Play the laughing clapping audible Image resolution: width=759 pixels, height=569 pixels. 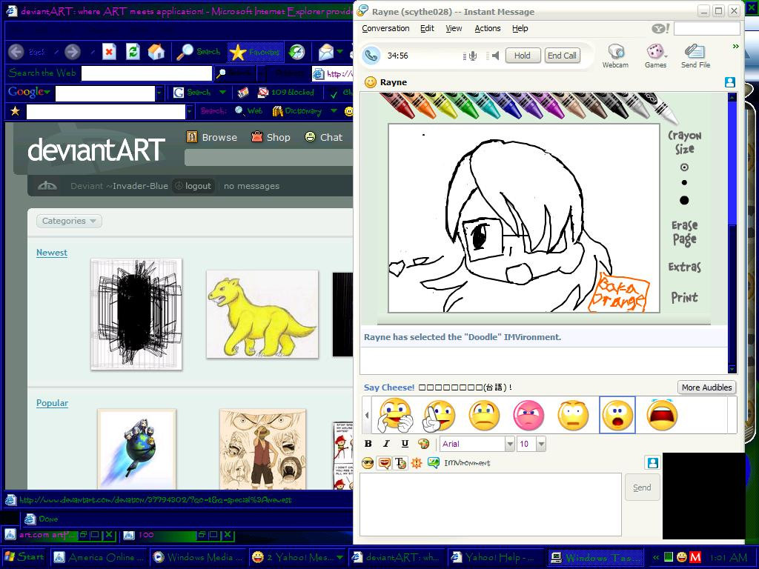point(395,415)
